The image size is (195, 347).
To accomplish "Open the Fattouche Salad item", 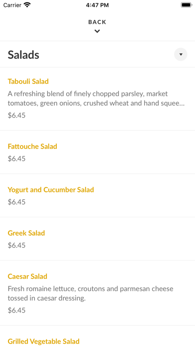I will [x=32, y=146].
